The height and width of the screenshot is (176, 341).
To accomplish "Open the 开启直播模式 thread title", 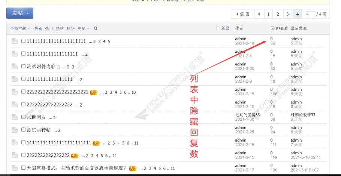I will pyautogui.click(x=77, y=168).
